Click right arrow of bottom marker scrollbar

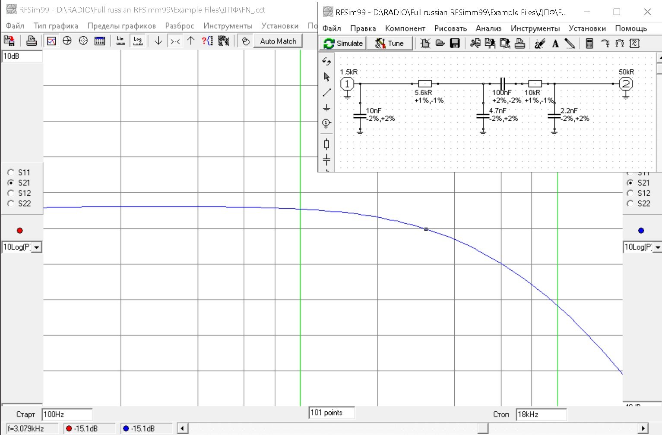(x=643, y=429)
